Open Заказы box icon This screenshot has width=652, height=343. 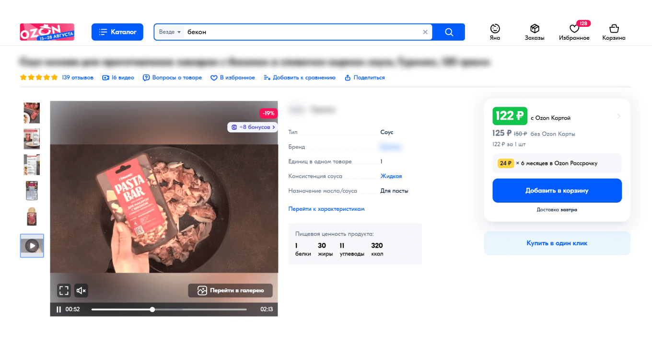coord(535,32)
